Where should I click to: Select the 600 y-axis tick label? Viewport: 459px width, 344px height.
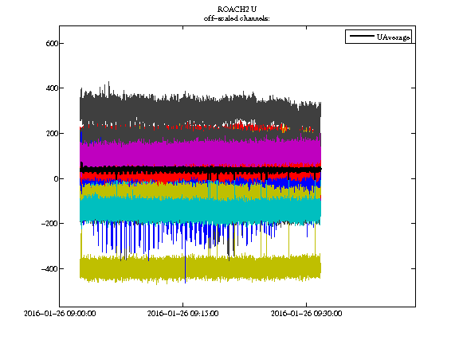52,44
